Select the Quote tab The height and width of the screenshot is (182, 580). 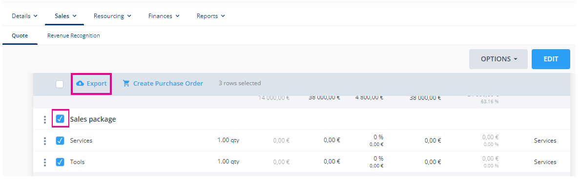(x=20, y=36)
